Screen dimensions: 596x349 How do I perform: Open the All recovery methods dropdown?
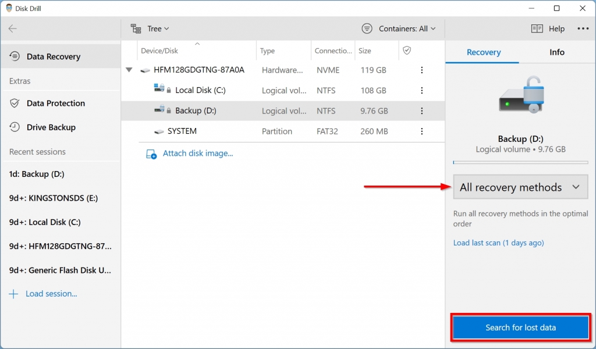tap(520, 187)
